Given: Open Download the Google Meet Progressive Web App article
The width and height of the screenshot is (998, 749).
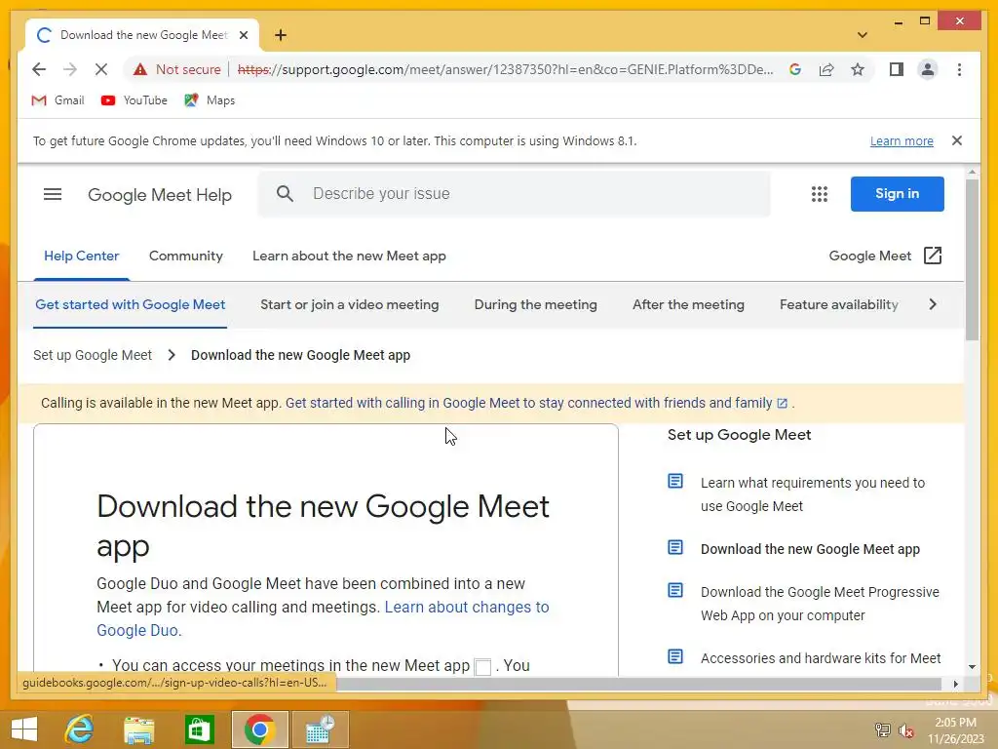Looking at the screenshot, I should [x=820, y=604].
